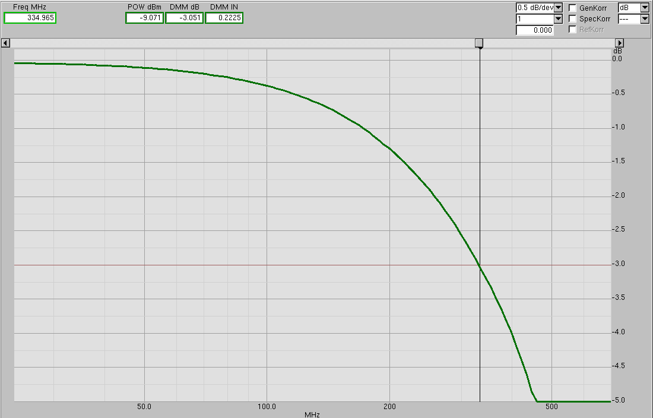Screen dimensions: 653x418
Task: Toggle the greyed-out RefKorr checkbox
Action: (573, 30)
